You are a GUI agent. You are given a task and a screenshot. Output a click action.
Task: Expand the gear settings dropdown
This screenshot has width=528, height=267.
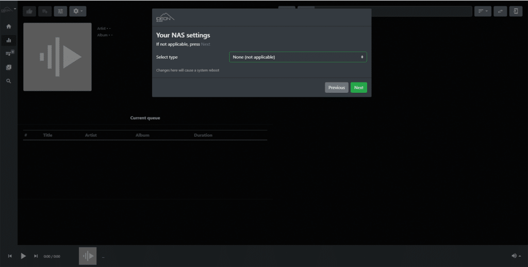(78, 11)
